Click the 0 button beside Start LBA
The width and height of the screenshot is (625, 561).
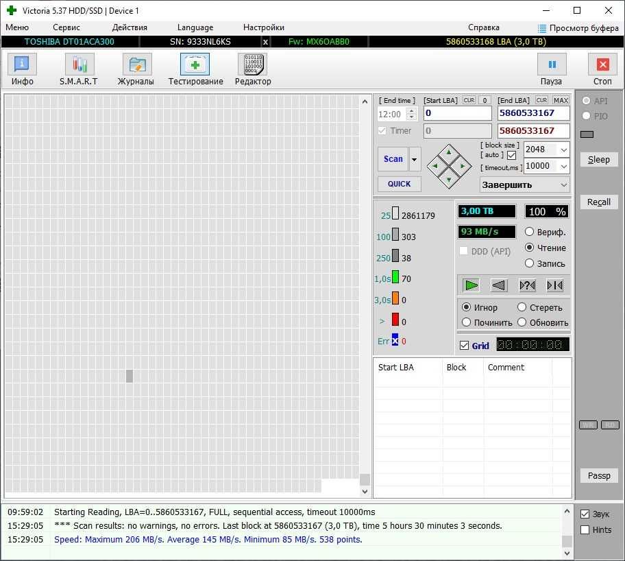tap(485, 100)
